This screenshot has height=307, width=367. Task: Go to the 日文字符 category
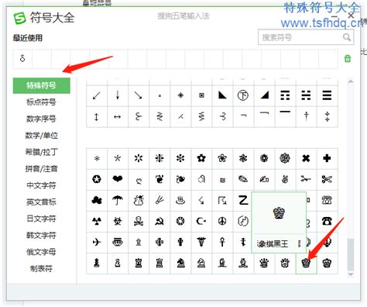coord(41,219)
